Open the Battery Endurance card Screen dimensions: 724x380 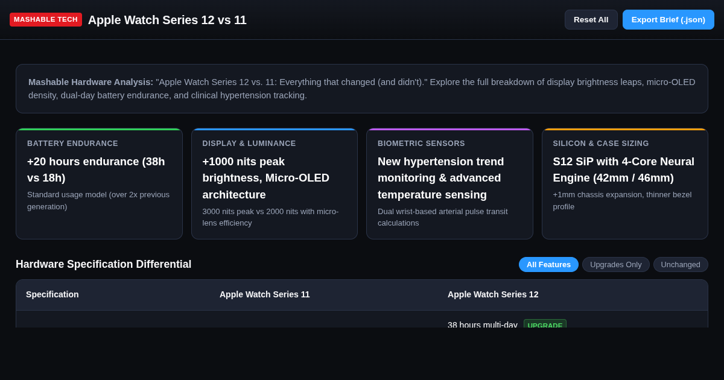coord(99,183)
